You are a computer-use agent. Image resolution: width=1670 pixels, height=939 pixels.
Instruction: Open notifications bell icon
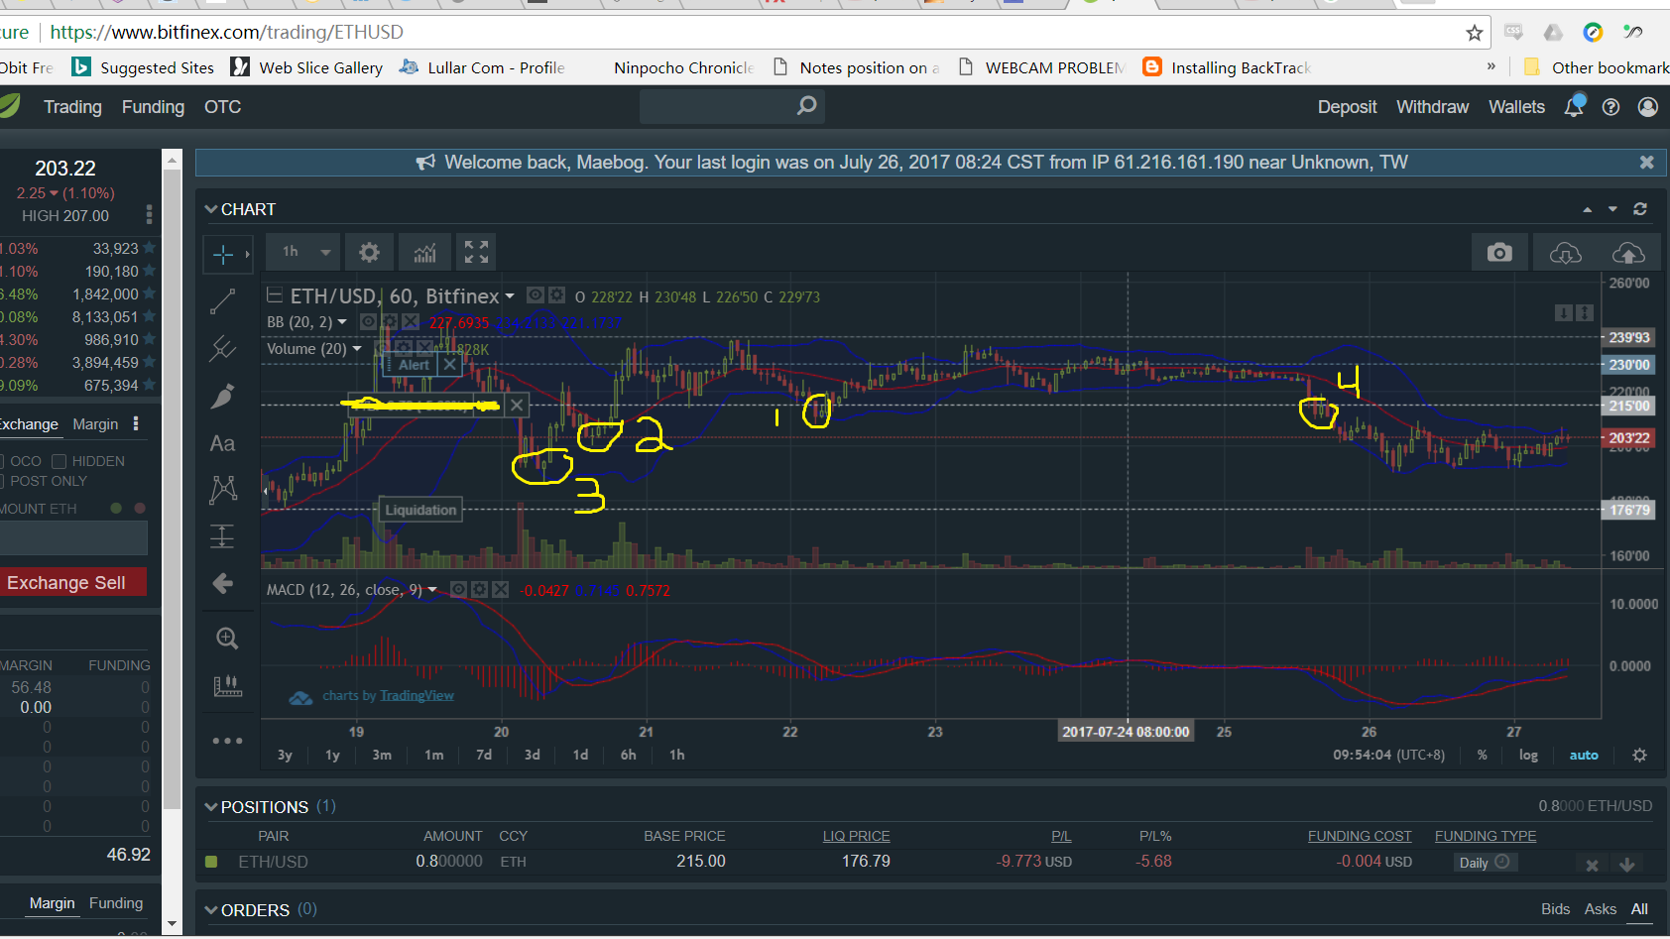(1574, 106)
